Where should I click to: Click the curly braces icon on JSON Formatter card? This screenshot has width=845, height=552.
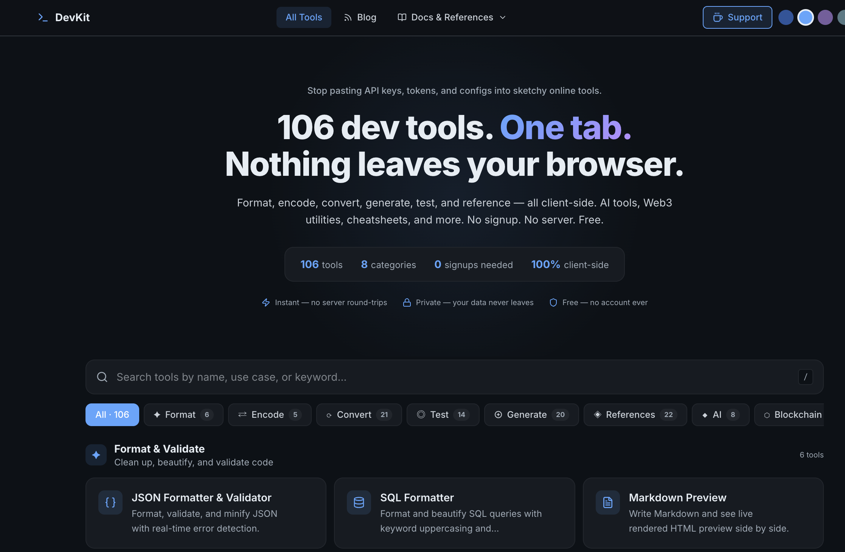(110, 502)
